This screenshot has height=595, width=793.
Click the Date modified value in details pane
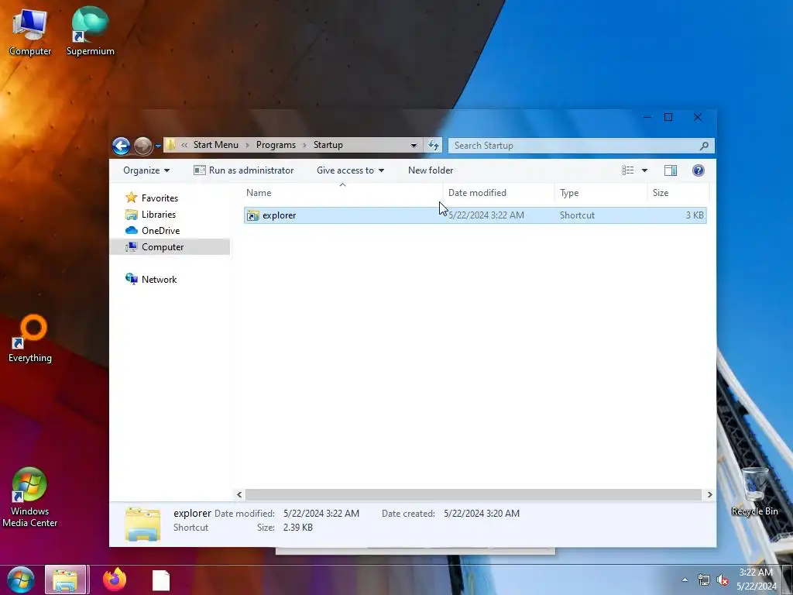click(321, 514)
